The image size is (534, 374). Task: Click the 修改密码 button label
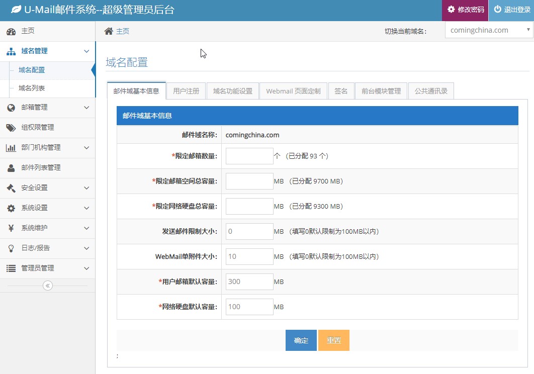[471, 10]
